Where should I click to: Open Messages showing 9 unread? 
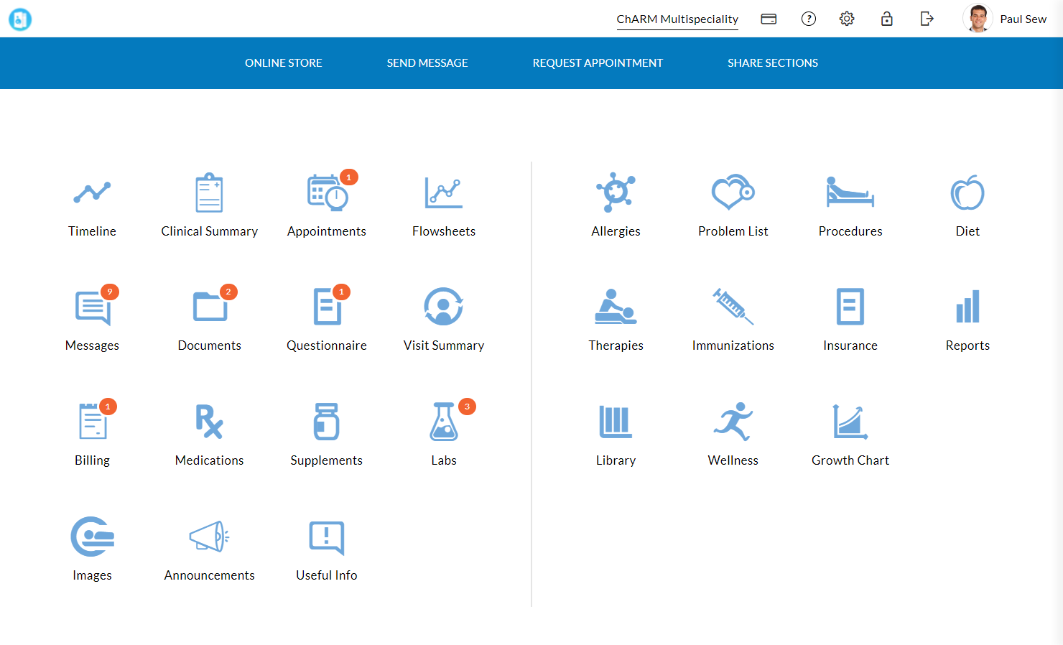click(92, 318)
